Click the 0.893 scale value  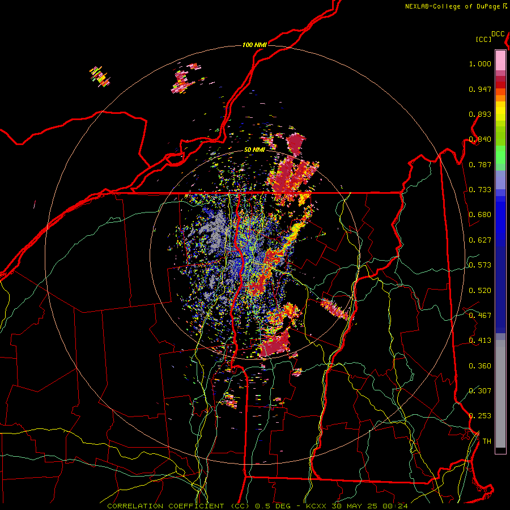(x=480, y=114)
